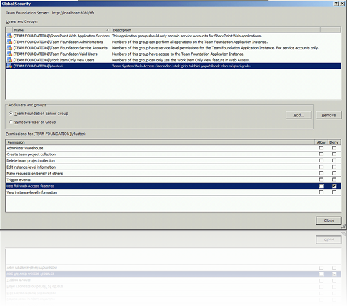Sort groups by the Name column header

click(61, 30)
